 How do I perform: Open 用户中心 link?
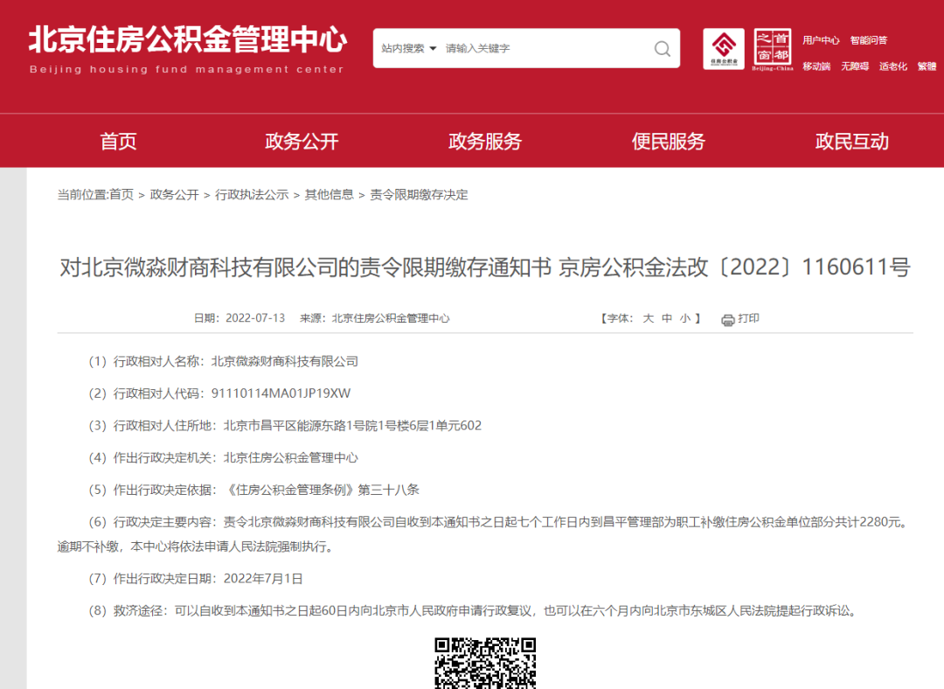(x=821, y=40)
